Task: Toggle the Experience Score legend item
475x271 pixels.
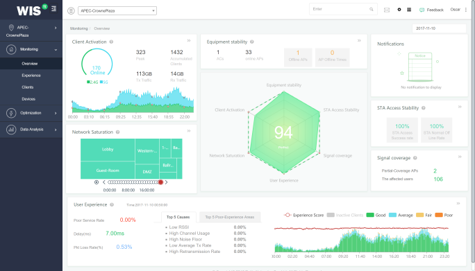Action: pos(304,216)
